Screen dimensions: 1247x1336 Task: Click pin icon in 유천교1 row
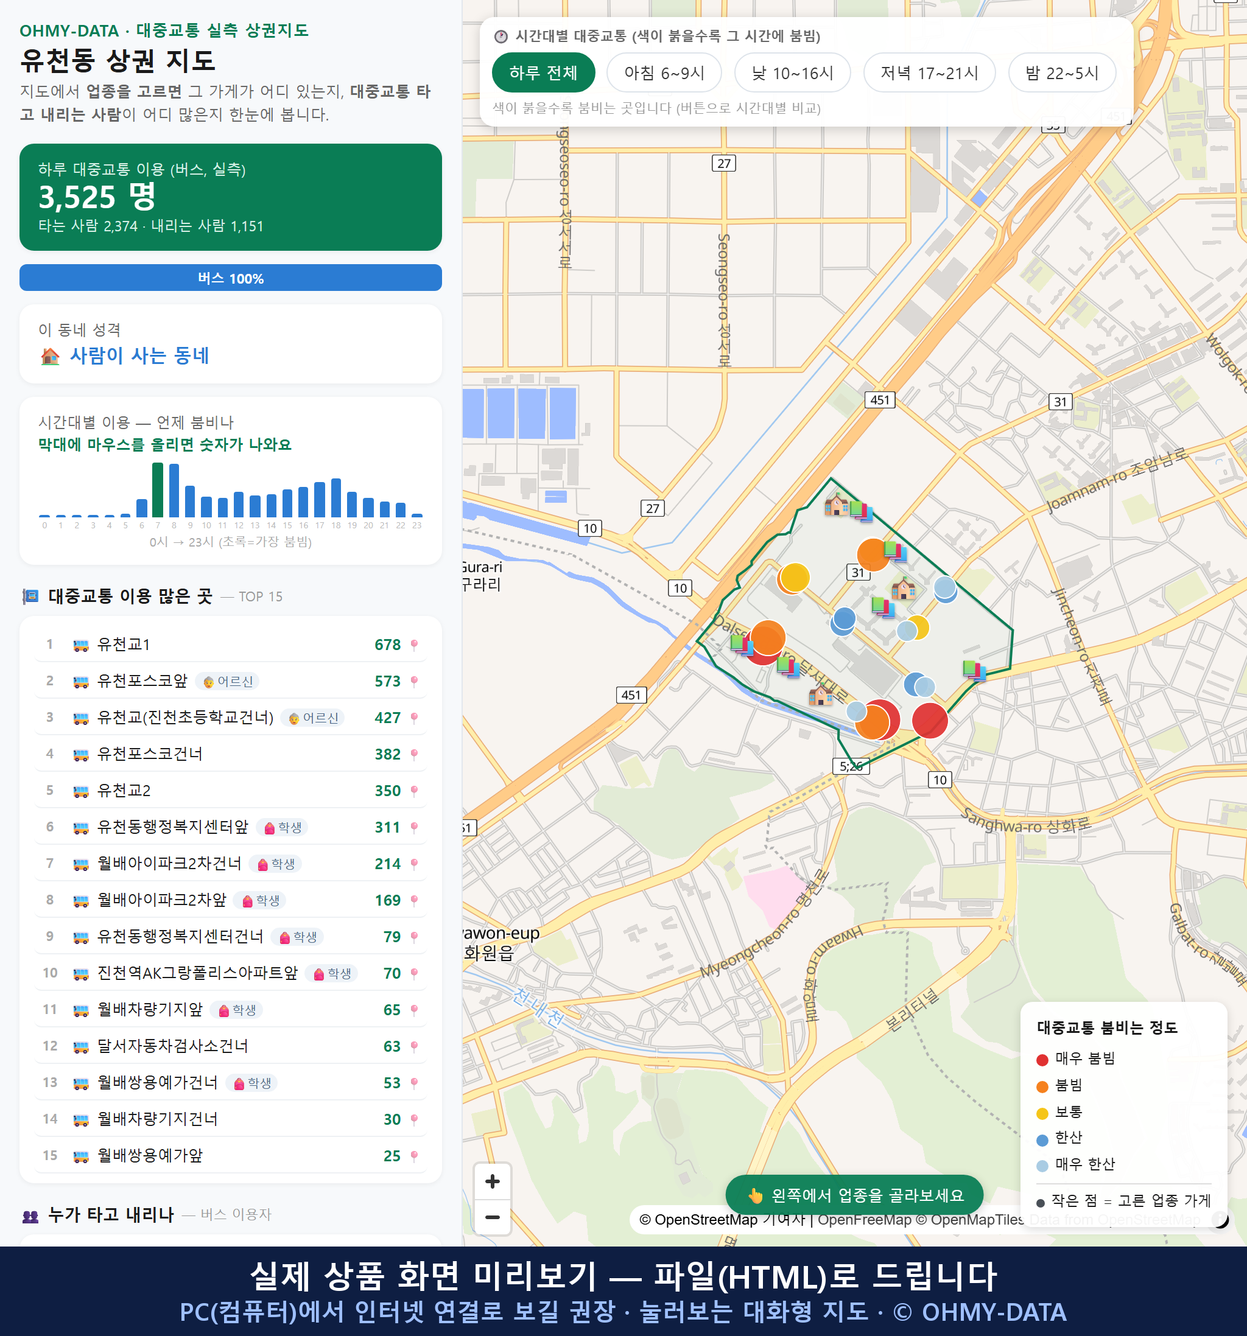[414, 645]
